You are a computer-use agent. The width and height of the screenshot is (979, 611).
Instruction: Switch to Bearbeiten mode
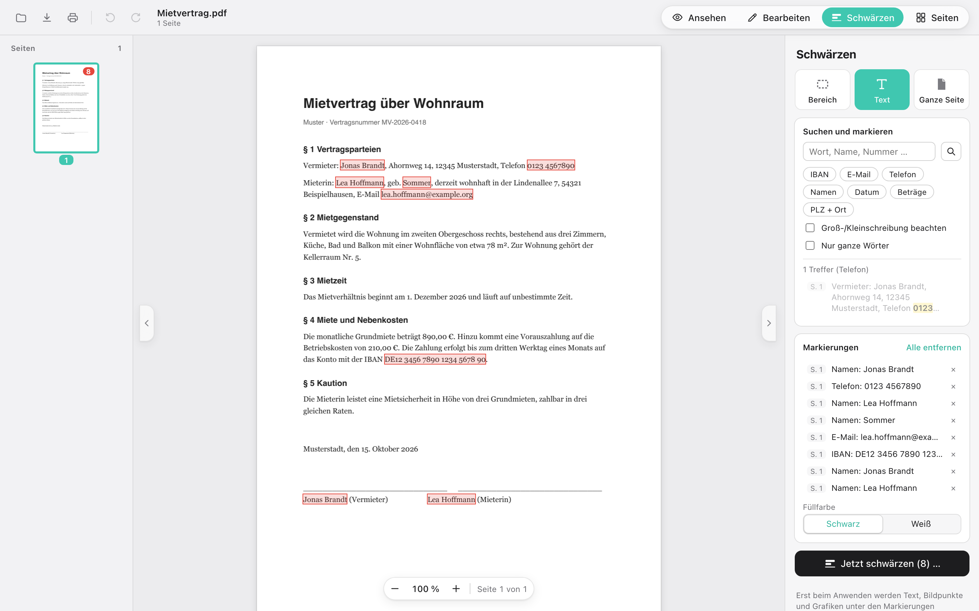(x=779, y=18)
